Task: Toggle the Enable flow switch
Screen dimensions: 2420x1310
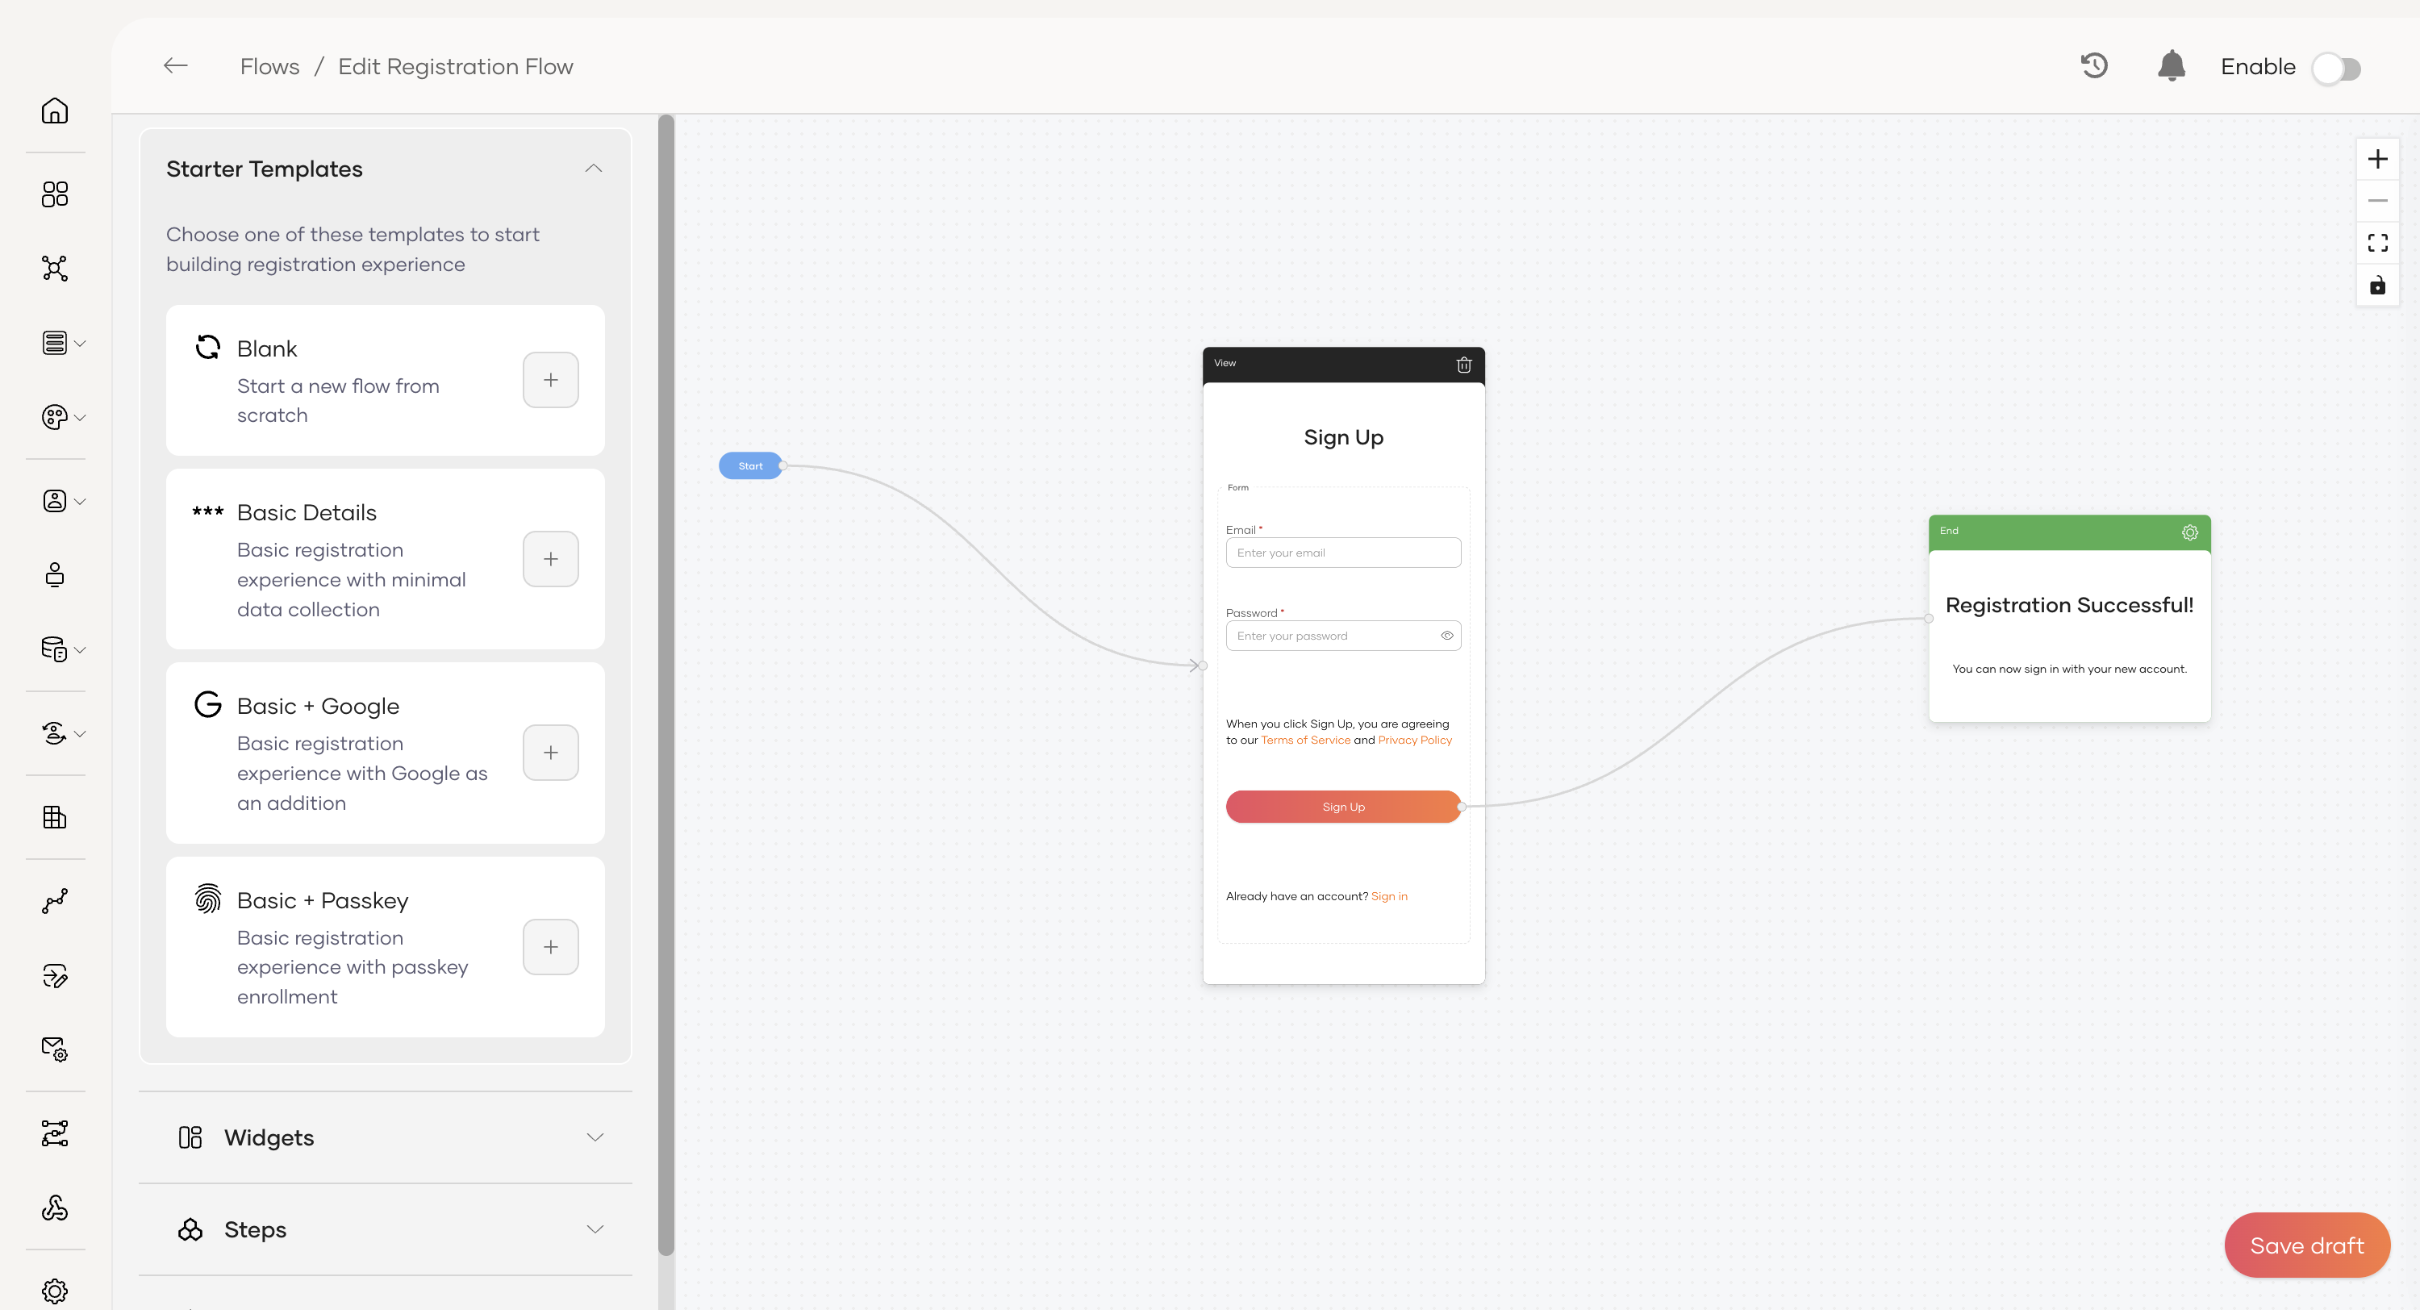Action: coord(2336,68)
